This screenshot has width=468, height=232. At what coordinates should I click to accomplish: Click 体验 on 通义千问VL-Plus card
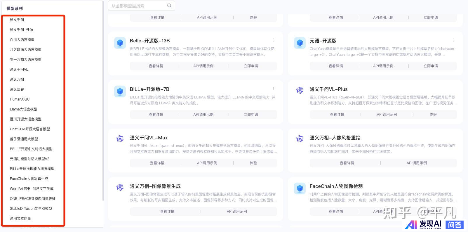tap(433, 115)
